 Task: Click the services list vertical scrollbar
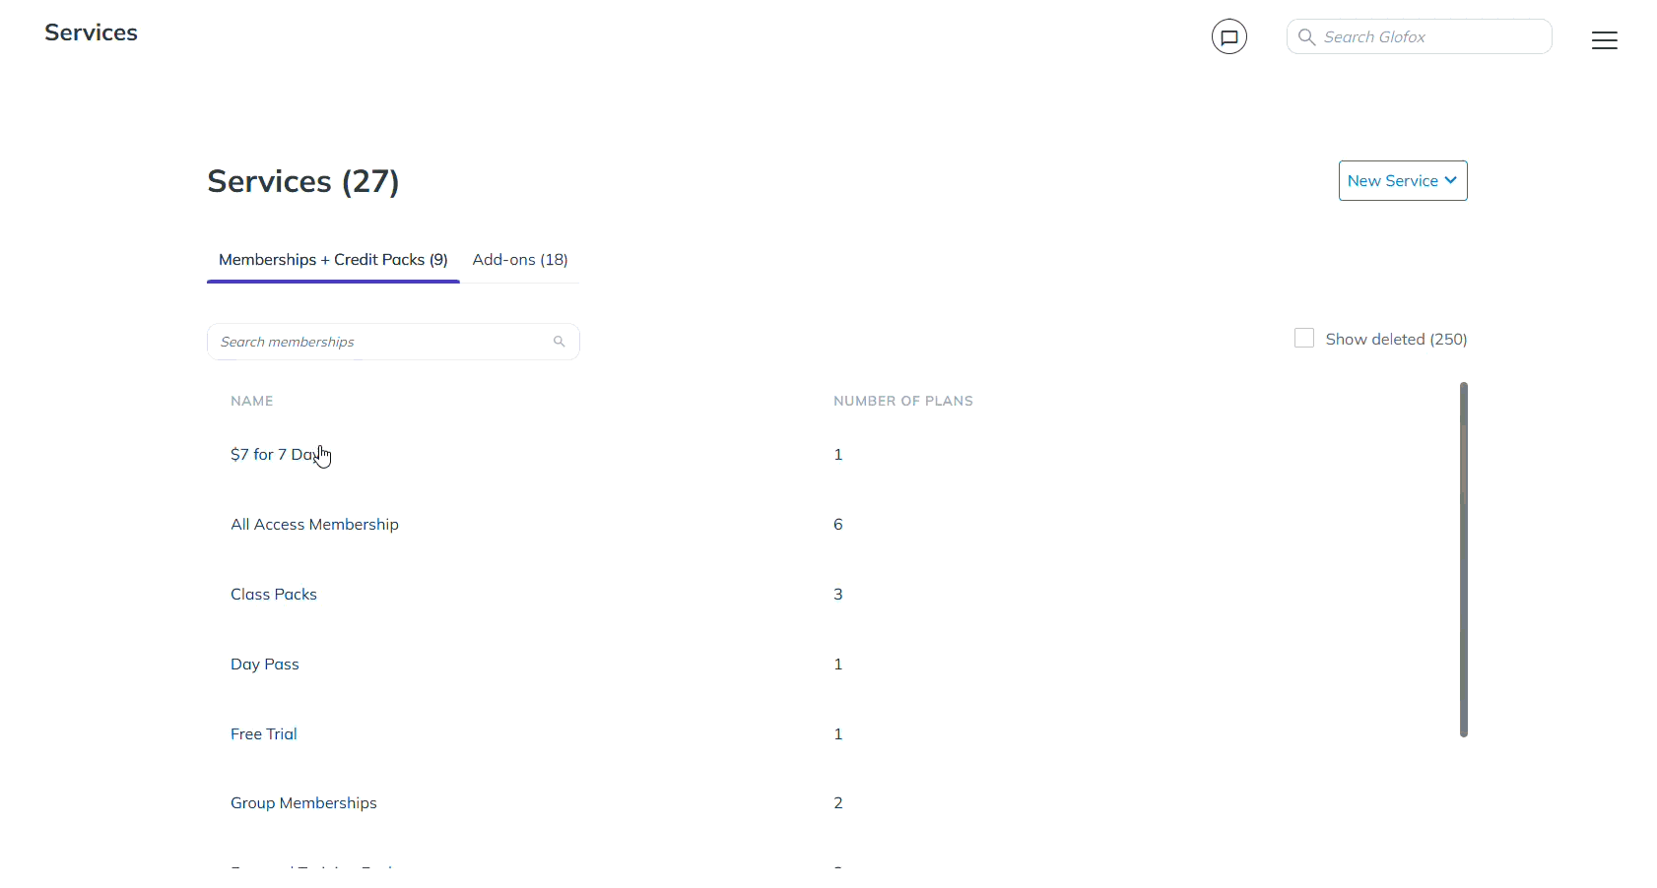tap(1463, 559)
